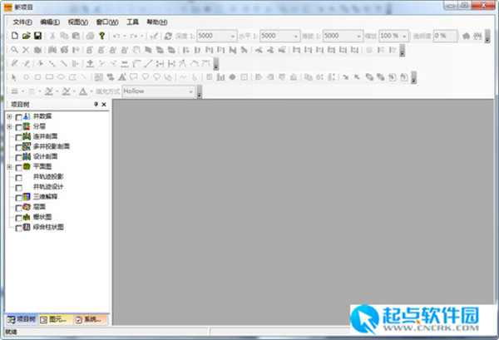Tick the 综合柱状图 checkbox
Image resolution: width=499 pixels, height=340 pixels.
tap(19, 228)
